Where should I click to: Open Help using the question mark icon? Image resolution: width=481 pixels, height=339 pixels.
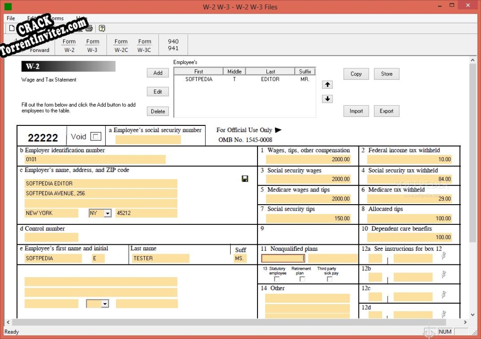pos(101,28)
